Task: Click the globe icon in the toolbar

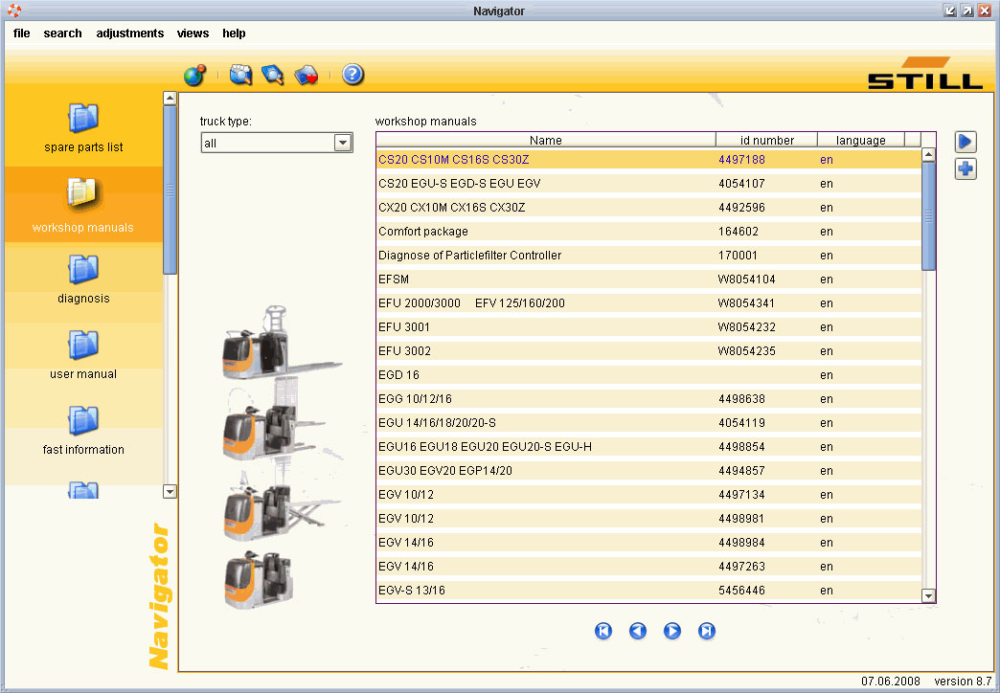Action: point(194,76)
